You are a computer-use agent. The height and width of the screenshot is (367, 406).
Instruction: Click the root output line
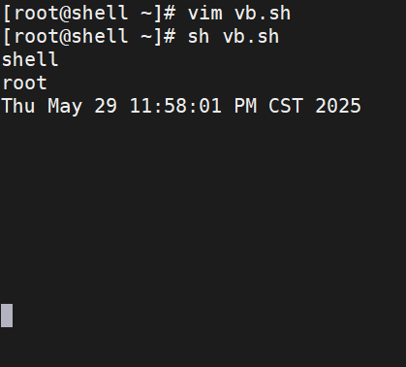pos(24,83)
